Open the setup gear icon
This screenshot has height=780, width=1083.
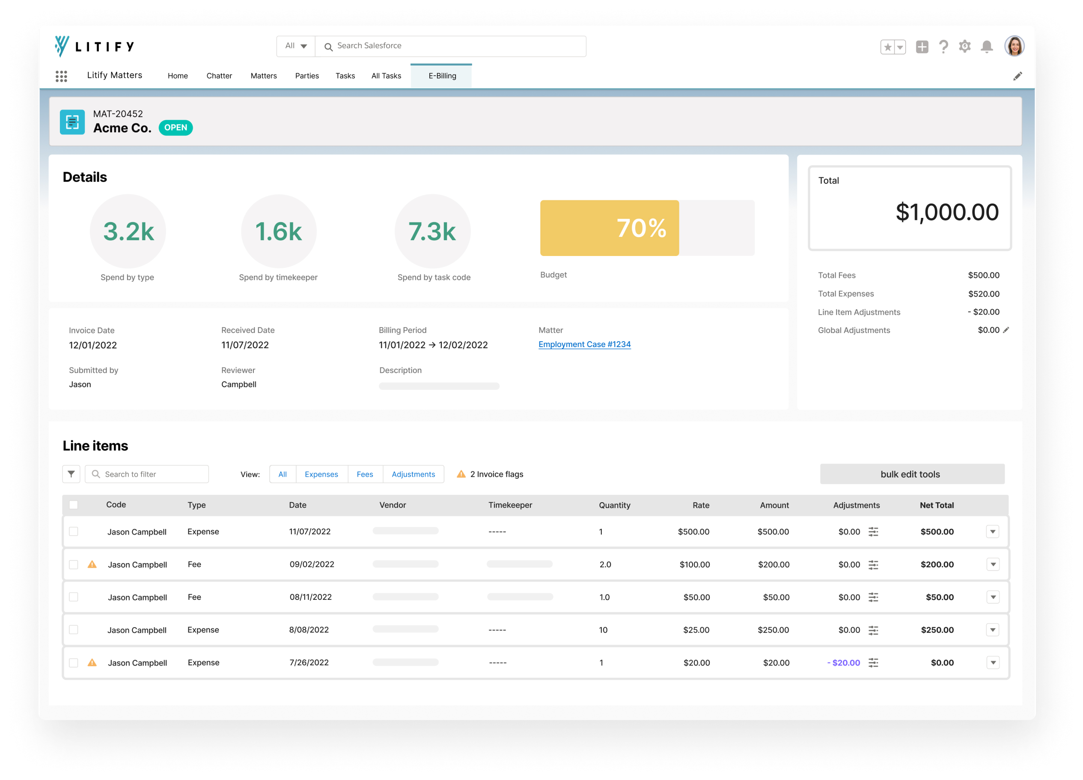coord(964,47)
